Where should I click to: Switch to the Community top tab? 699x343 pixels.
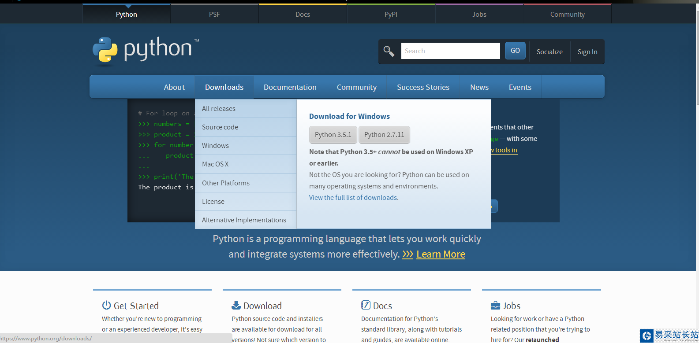click(567, 14)
